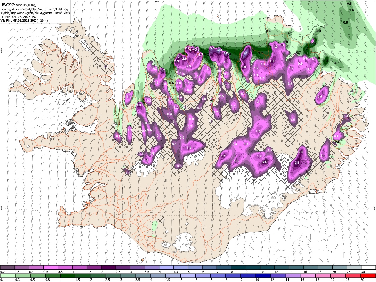This screenshot has width=376, height=282.
Task: Click the '4.1' snowfall value on the map
Action: click(246, 53)
